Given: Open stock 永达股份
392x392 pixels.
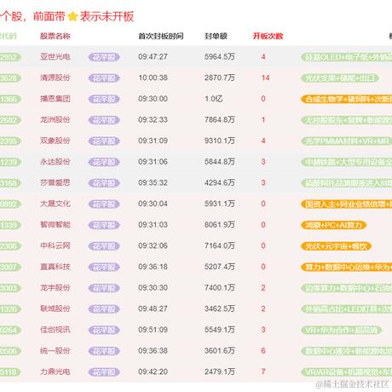Looking at the screenshot, I should click(55, 162).
